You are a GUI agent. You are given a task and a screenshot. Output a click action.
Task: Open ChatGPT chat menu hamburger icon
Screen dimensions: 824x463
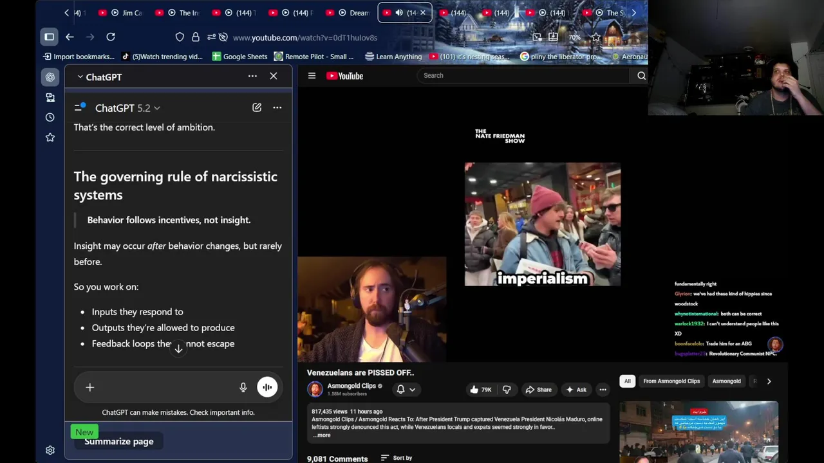80,107
